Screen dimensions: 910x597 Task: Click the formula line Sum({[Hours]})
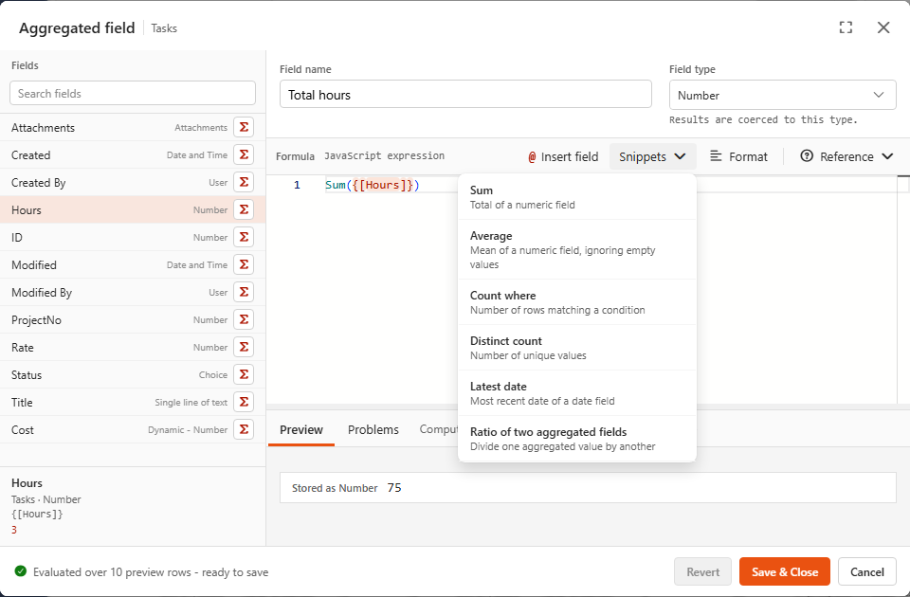coord(372,185)
